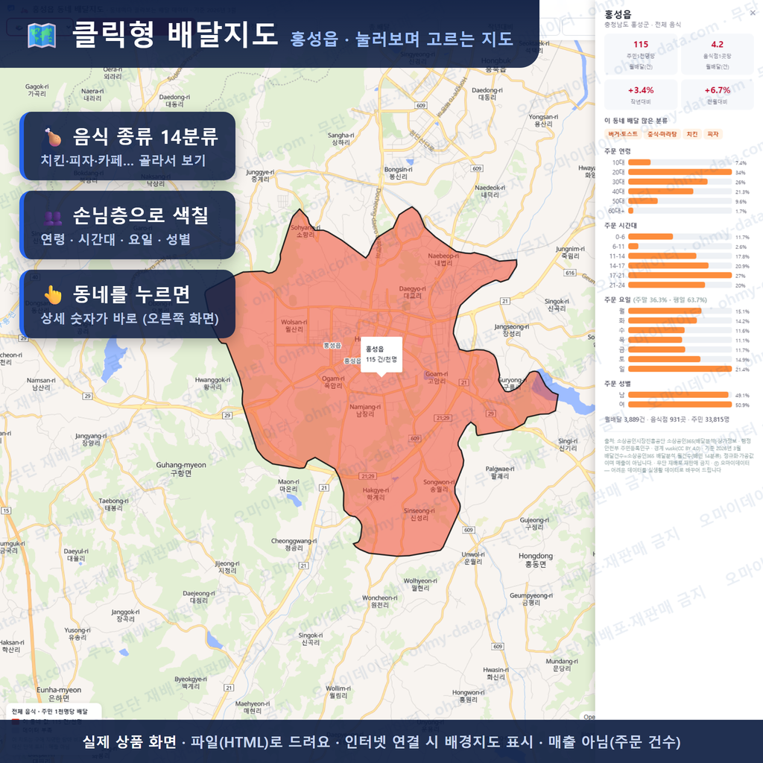The height and width of the screenshot is (763, 763).
Task: Close the 홍성읍 detail panel
Action: point(753,13)
